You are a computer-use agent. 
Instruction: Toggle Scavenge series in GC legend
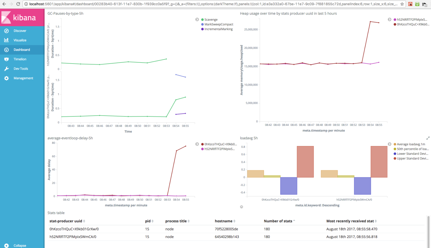click(211, 20)
